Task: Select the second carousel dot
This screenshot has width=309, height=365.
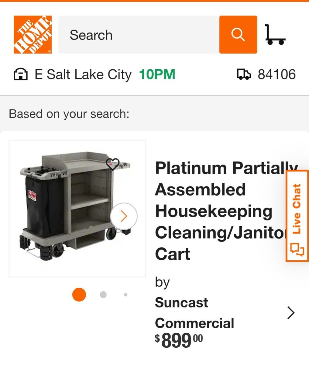Action: 103,294
